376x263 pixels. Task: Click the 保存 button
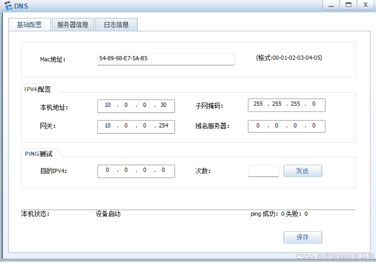point(303,237)
